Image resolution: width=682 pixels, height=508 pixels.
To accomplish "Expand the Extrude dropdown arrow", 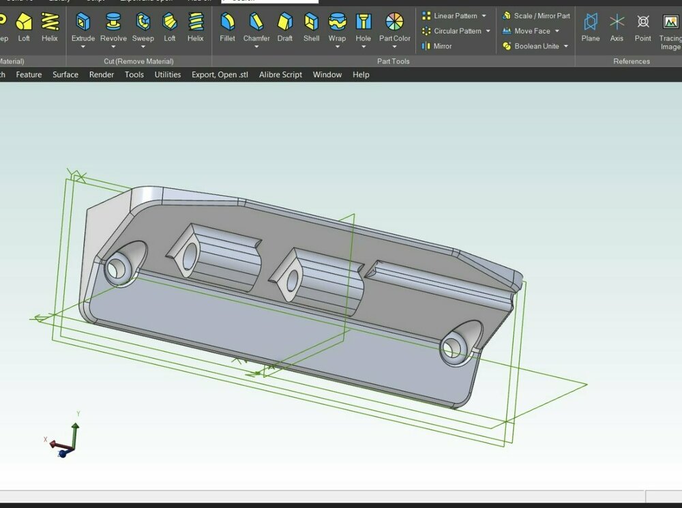I will [83, 47].
